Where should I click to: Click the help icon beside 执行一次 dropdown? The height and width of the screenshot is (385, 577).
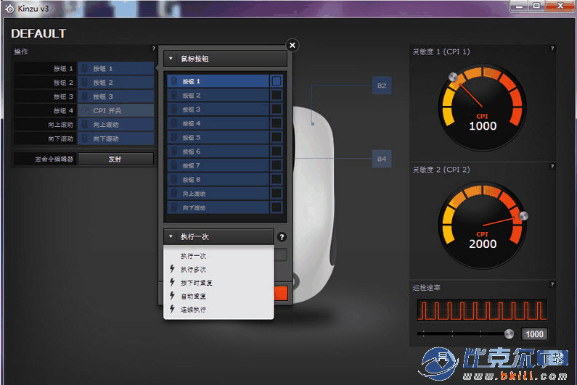point(282,237)
